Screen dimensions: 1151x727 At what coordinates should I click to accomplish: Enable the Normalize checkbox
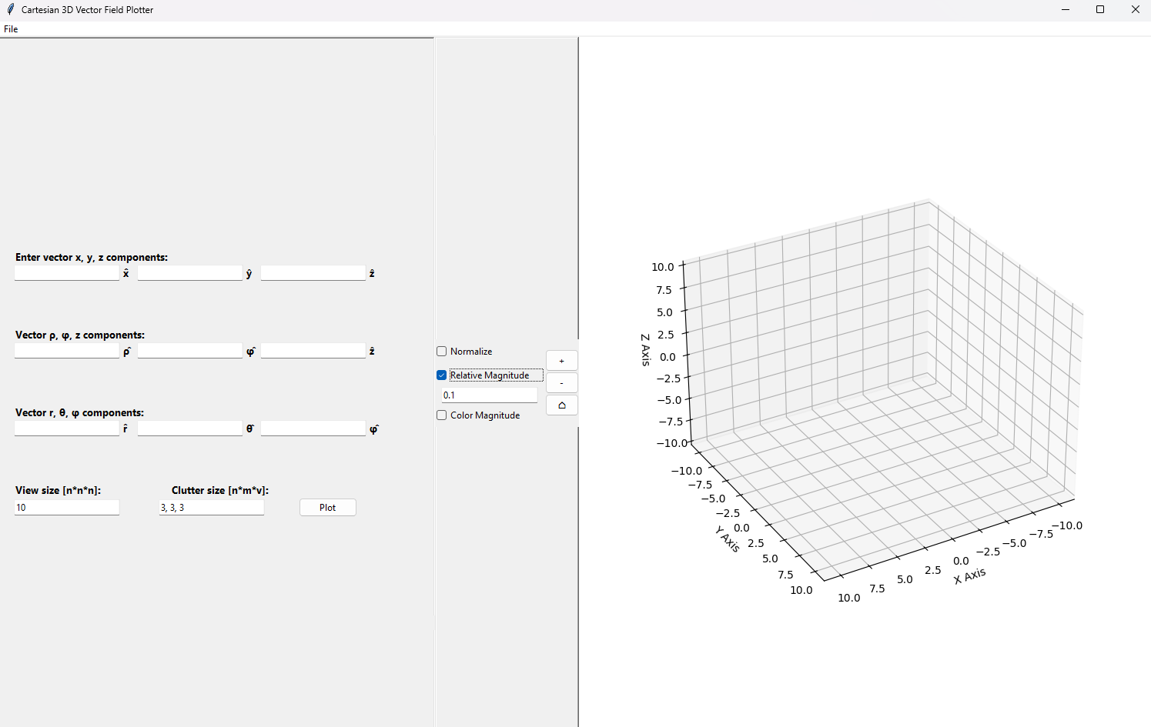pyautogui.click(x=442, y=352)
